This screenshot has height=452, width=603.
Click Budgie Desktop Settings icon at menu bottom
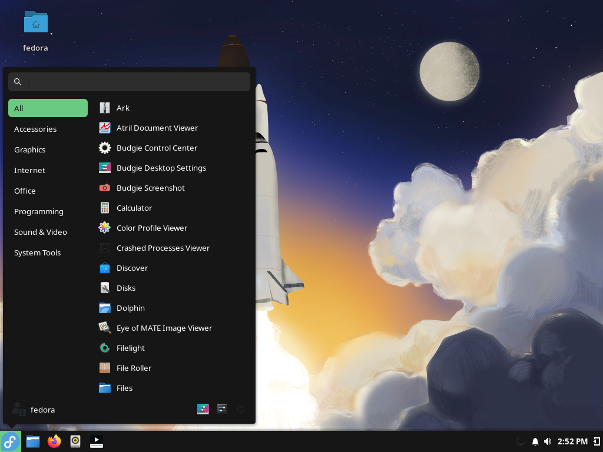pyautogui.click(x=203, y=408)
